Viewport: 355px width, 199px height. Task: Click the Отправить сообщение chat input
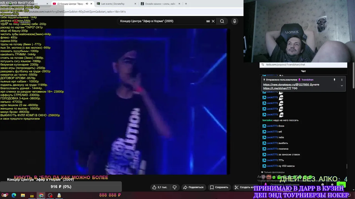[x=294, y=185]
